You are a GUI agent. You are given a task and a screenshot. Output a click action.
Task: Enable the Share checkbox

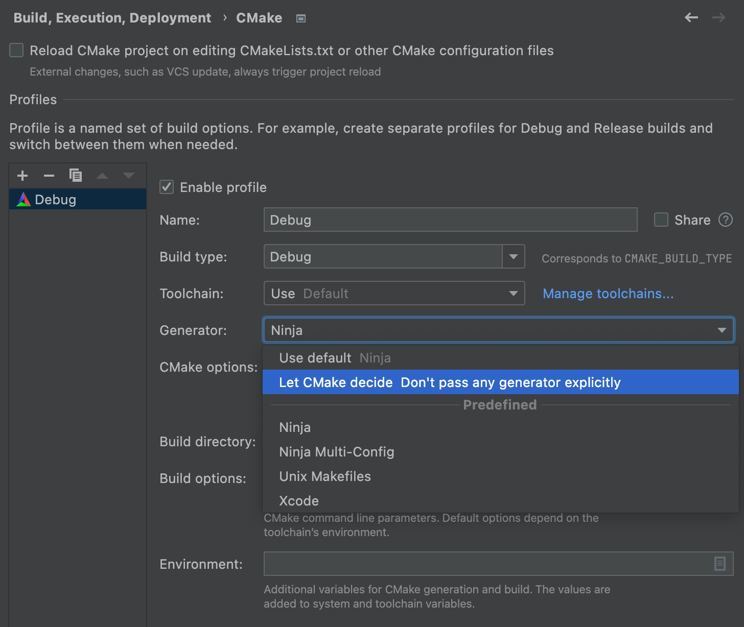(661, 220)
